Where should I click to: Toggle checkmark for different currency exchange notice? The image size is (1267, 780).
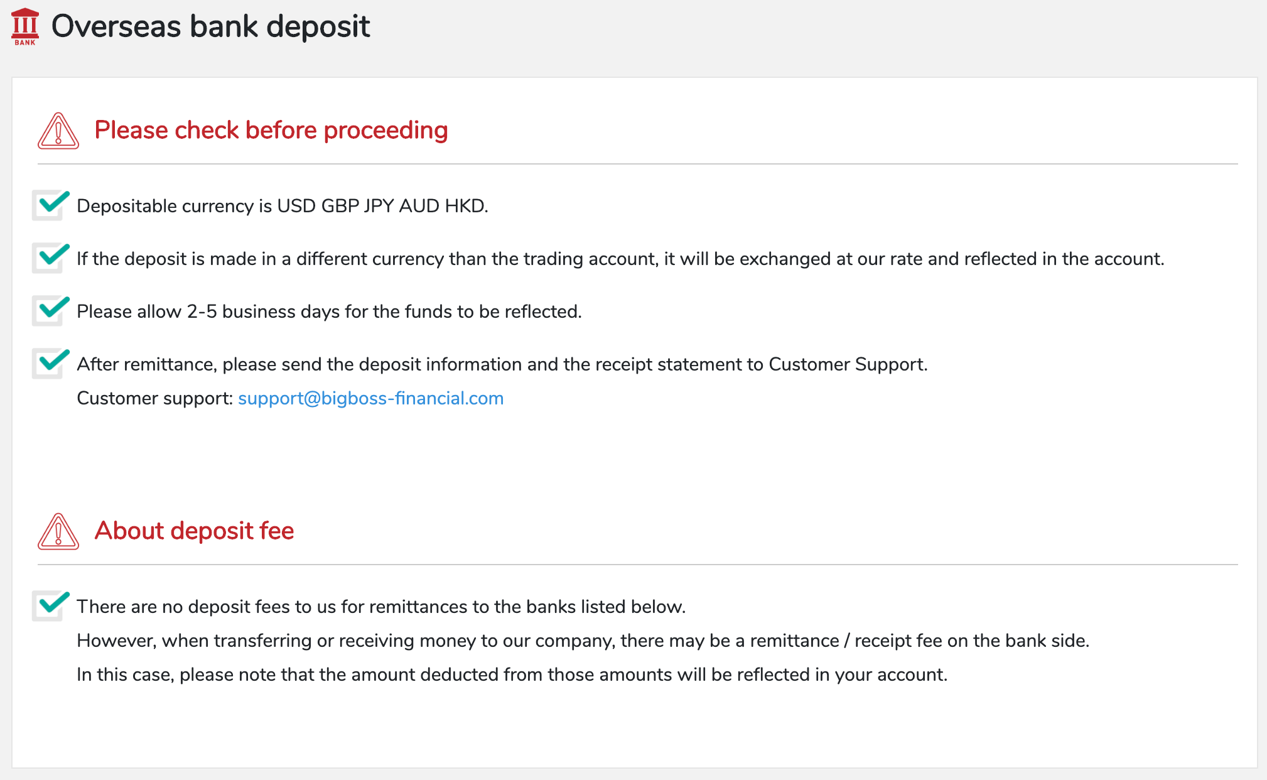click(x=50, y=257)
